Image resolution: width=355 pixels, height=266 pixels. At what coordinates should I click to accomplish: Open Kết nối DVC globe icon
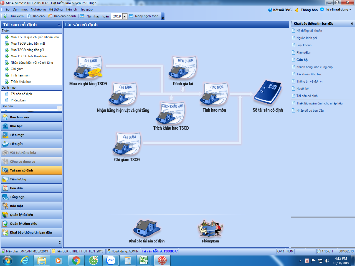(x=280, y=10)
